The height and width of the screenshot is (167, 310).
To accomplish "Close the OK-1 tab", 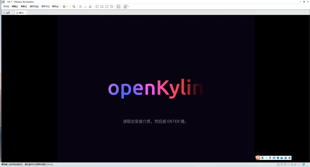I will 26,13.
